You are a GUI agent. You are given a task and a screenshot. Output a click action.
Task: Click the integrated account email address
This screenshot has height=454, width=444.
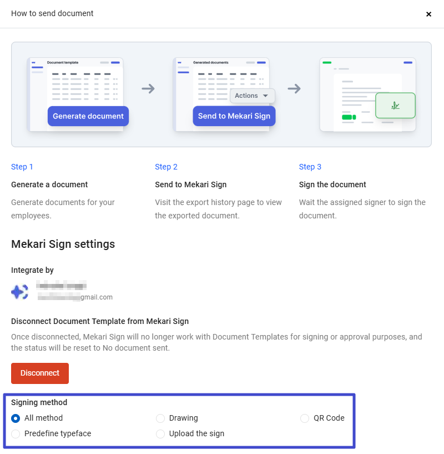pos(75,297)
